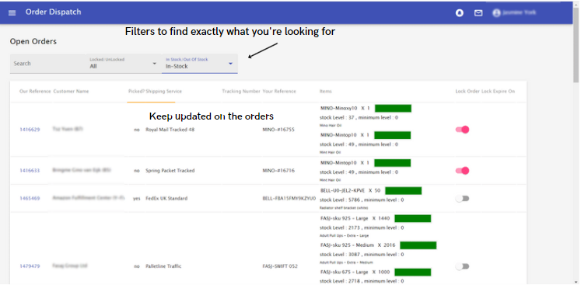Click the Locked/UnLocked dropdown arrow

[155, 64]
